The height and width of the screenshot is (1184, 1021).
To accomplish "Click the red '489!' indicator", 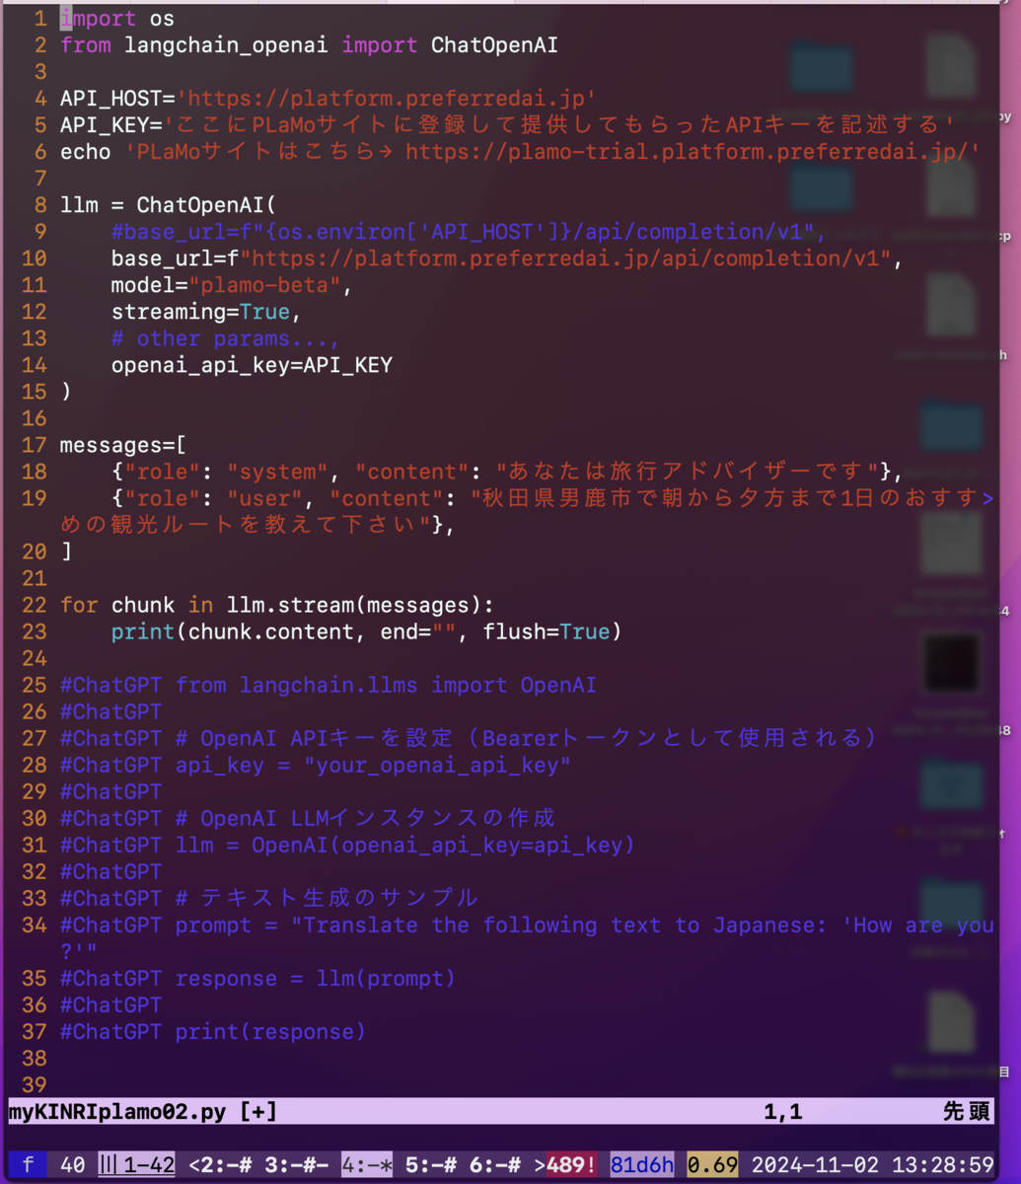I will (571, 1164).
